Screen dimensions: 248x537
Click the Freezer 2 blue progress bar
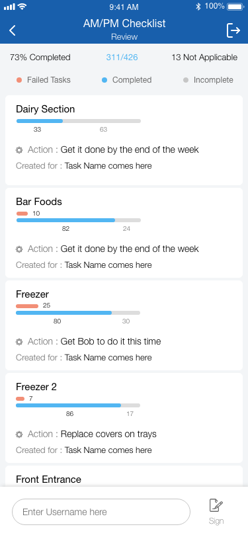coord(69,405)
